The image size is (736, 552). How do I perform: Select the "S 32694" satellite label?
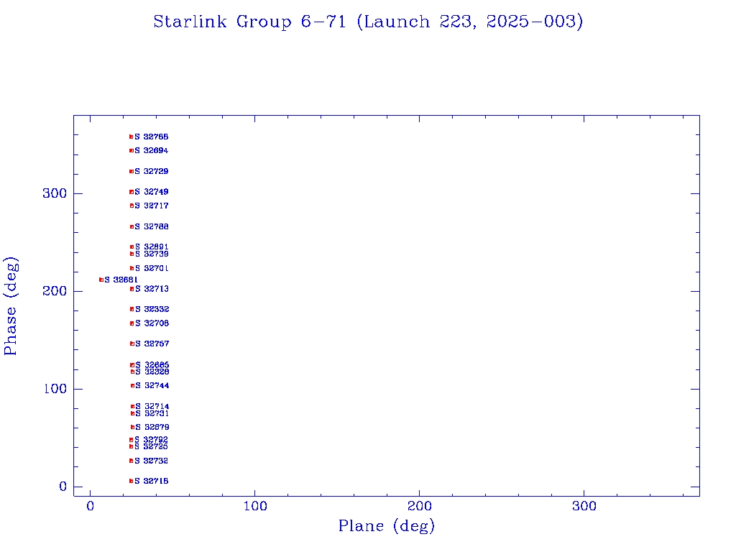pos(151,151)
